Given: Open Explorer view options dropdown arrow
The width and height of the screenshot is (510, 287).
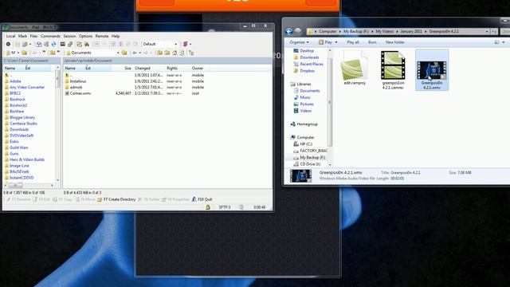Looking at the screenshot, I should pos(504,42).
